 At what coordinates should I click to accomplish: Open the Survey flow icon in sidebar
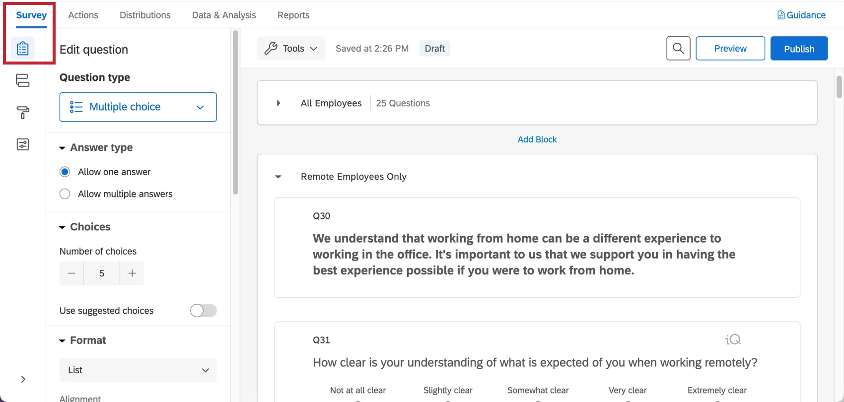coord(23,80)
